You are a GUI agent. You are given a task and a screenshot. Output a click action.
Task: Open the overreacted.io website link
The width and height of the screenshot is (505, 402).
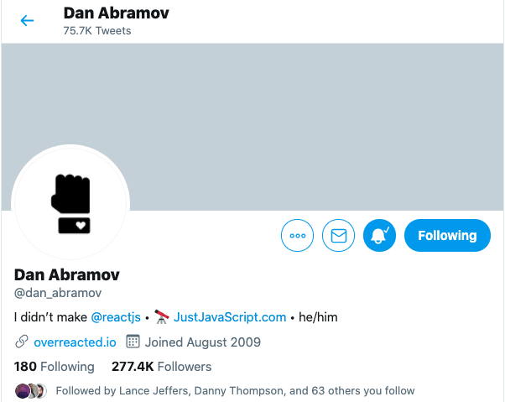click(75, 342)
